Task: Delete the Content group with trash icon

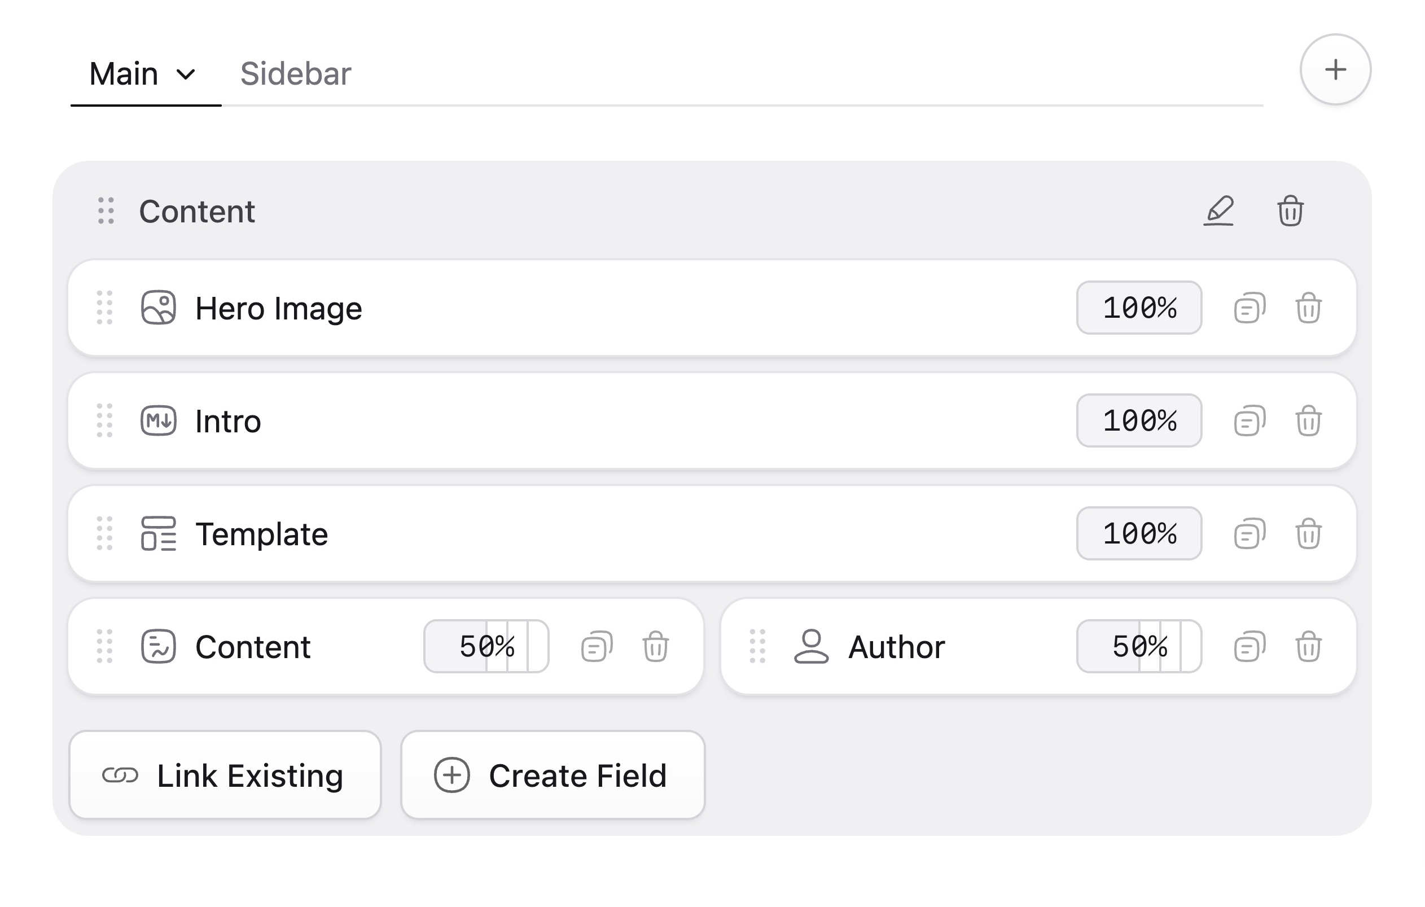Action: [x=1290, y=211]
